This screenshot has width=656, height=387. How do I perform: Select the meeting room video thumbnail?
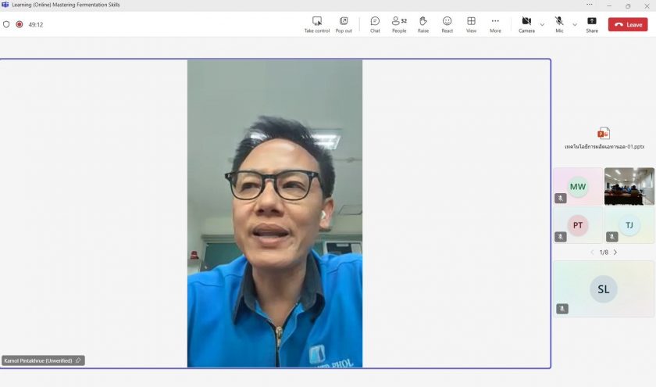coord(629,186)
